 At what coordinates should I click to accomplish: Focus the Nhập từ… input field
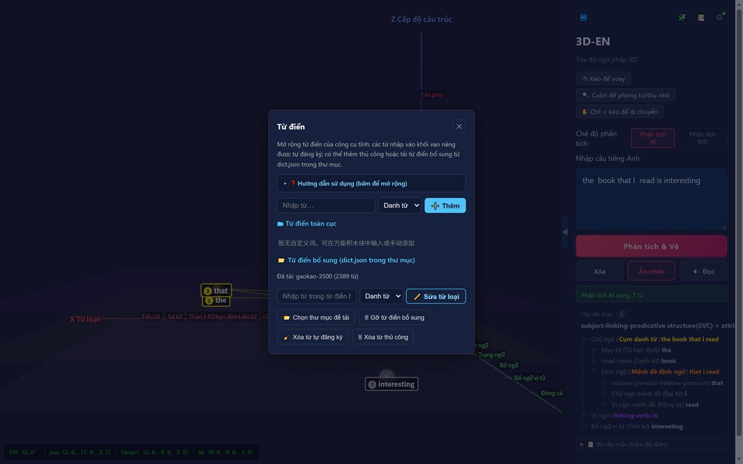click(x=326, y=205)
